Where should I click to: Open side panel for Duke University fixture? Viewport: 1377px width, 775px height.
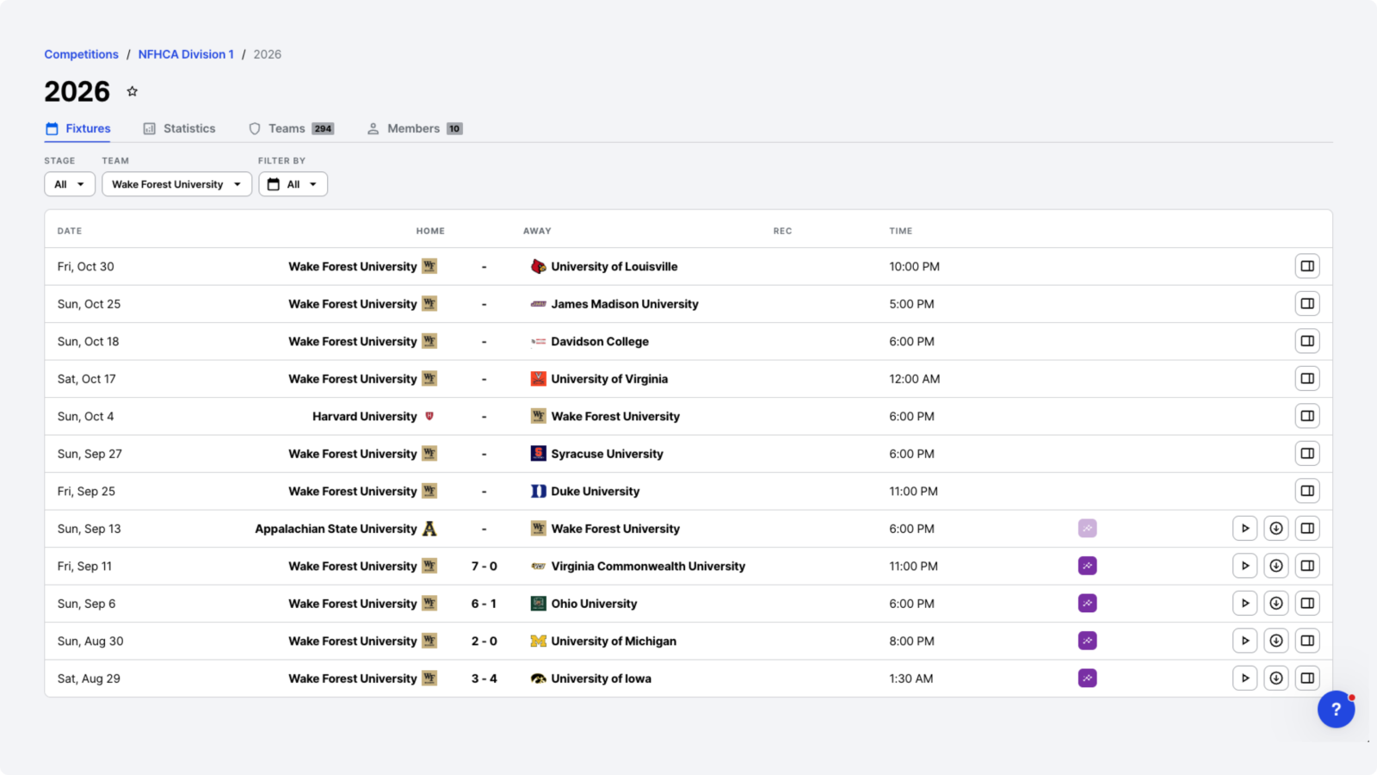(1307, 491)
